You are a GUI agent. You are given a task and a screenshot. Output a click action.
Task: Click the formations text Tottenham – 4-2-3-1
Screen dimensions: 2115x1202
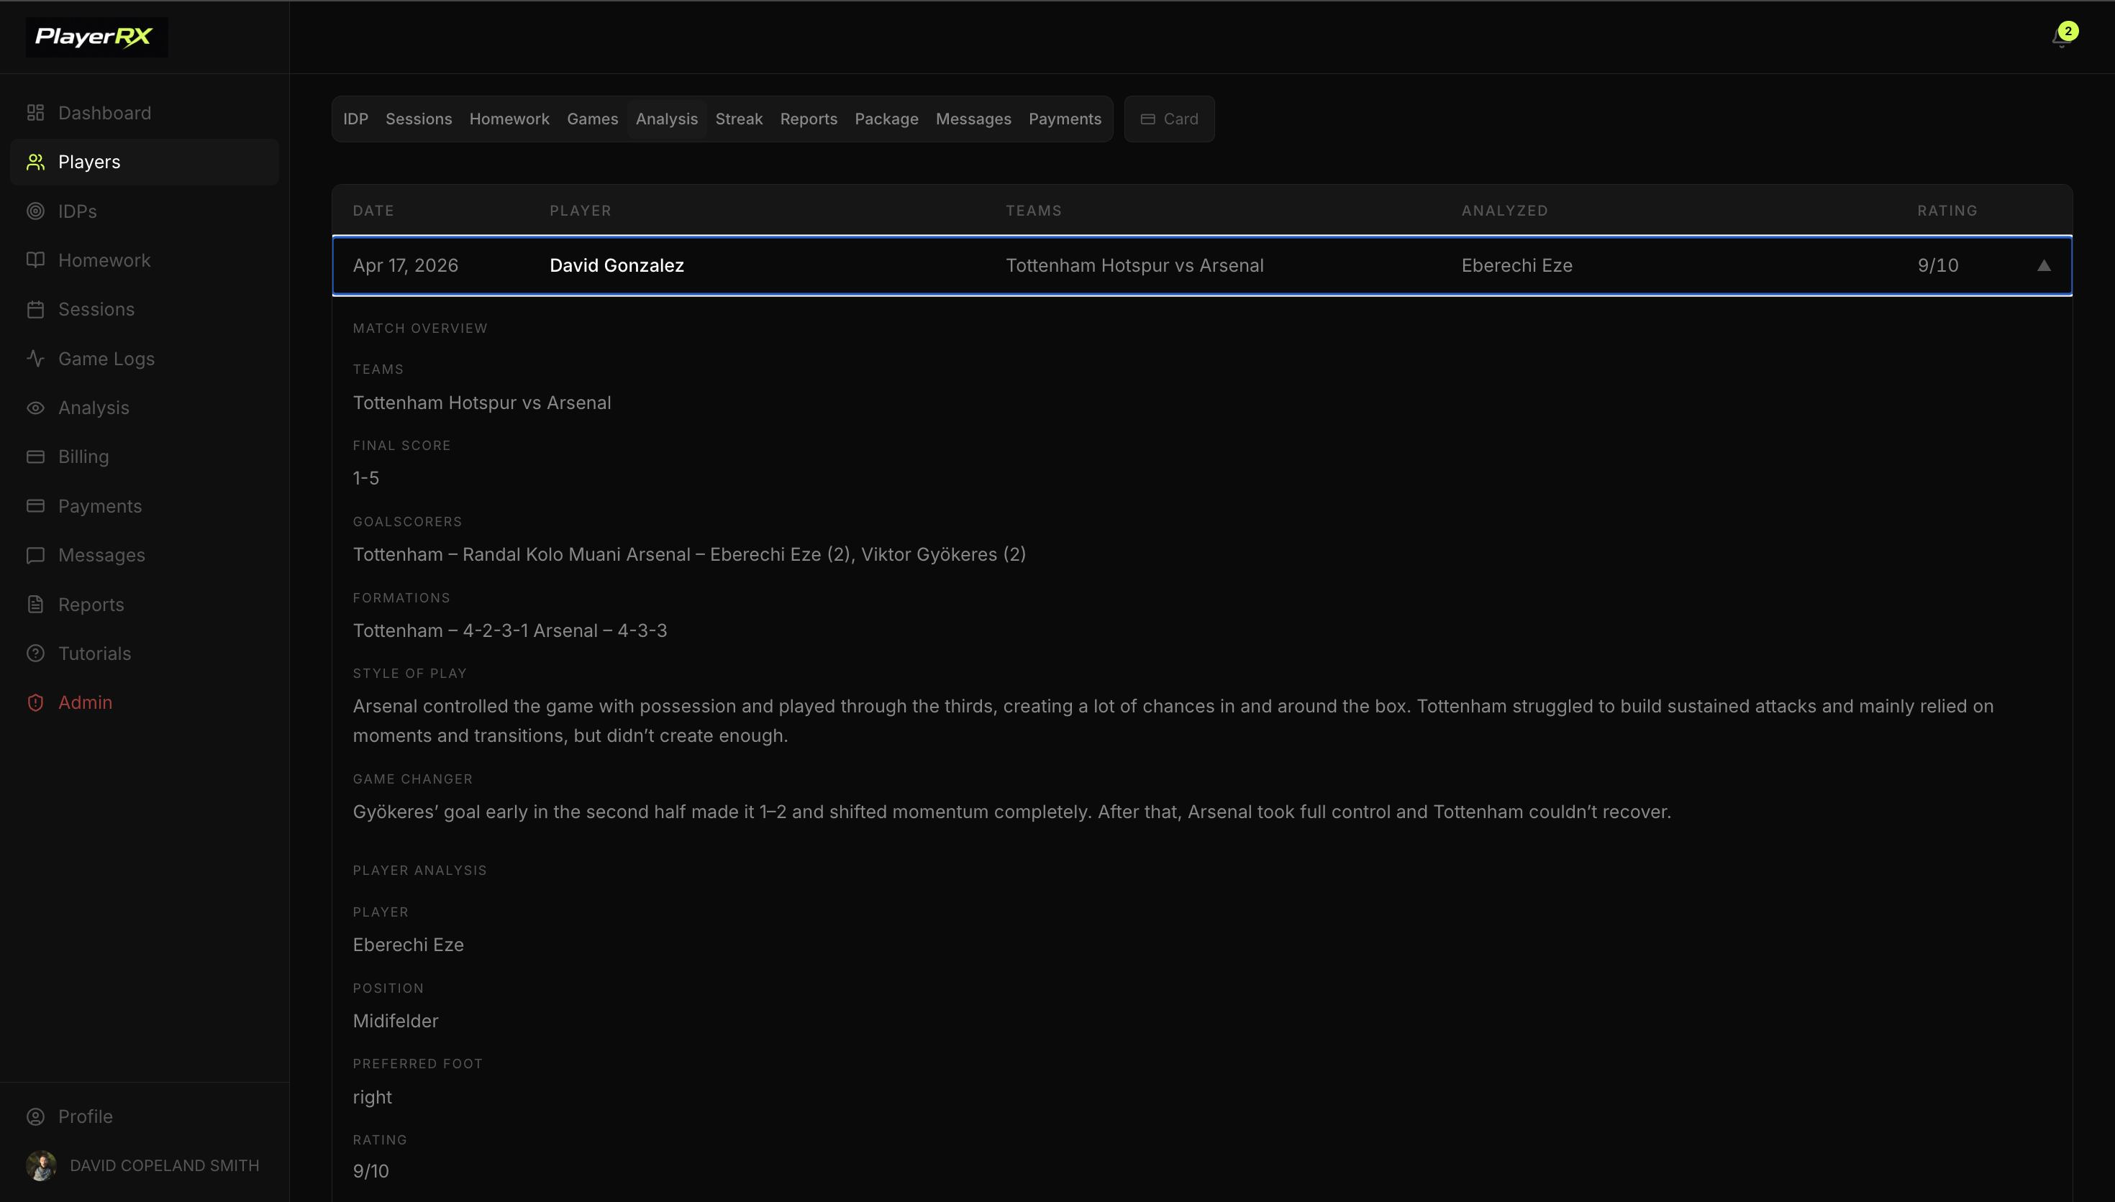click(x=441, y=630)
